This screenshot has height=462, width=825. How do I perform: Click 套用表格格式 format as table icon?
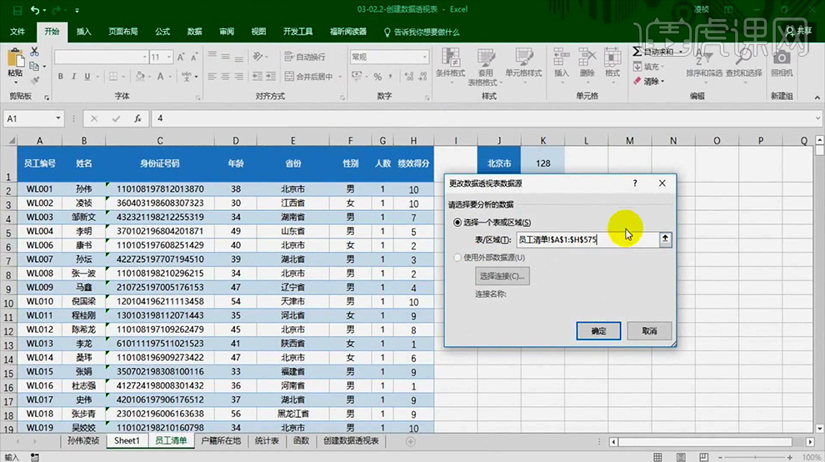tap(486, 58)
